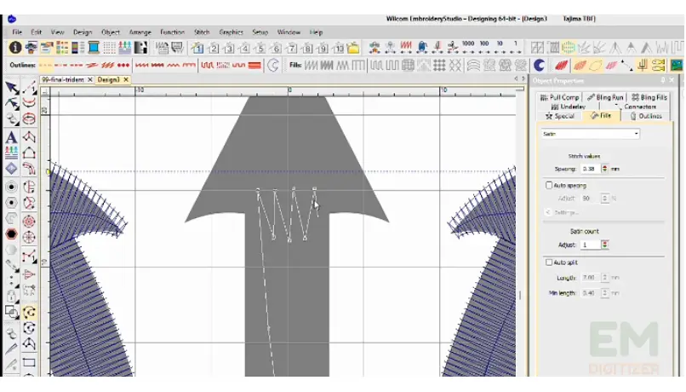The height and width of the screenshot is (392, 686).
Task: Enable the Auto split checkbox
Action: click(x=549, y=262)
